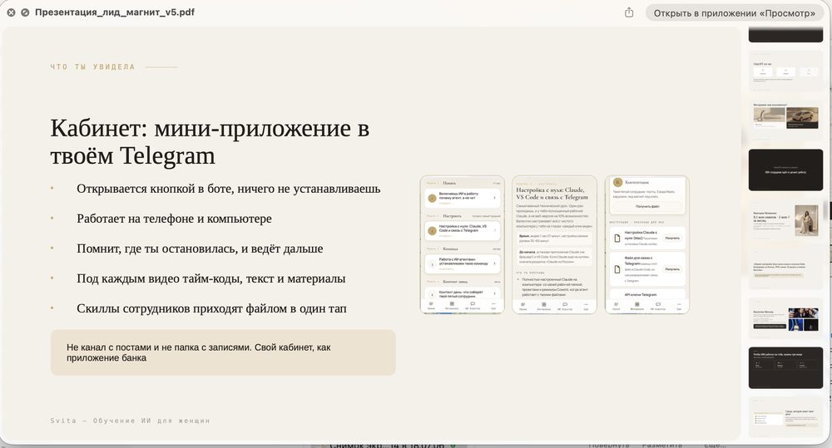The image size is (832, 448).
Task: Close the Quick Look preview window
Action: [11, 12]
